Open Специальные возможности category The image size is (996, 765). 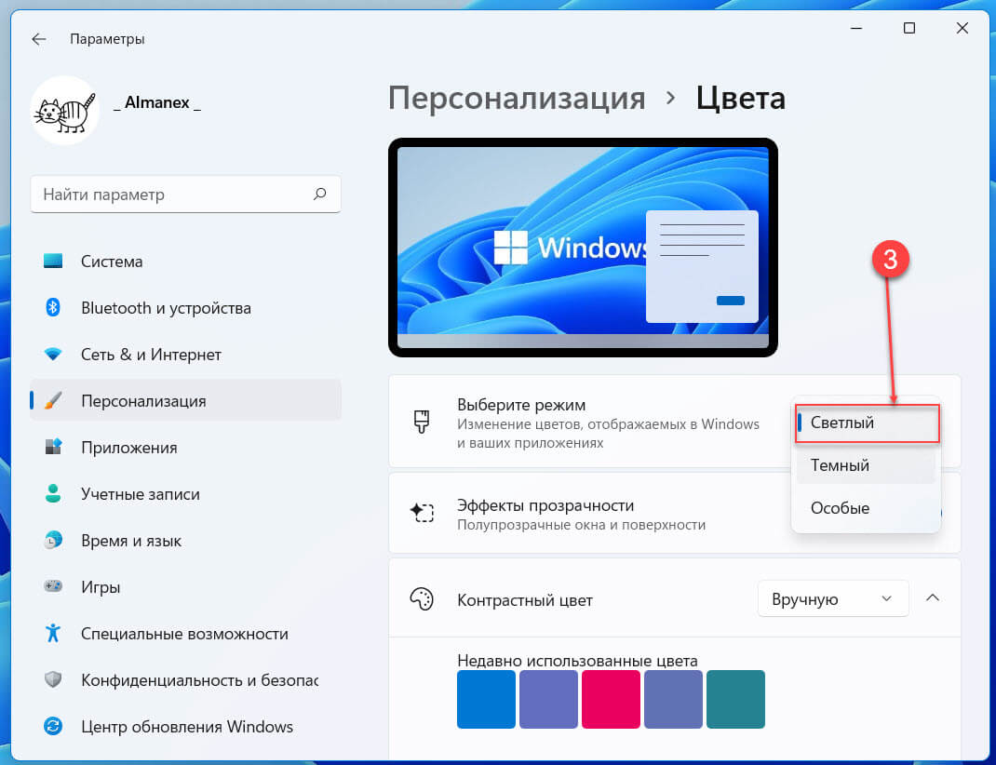click(x=185, y=633)
